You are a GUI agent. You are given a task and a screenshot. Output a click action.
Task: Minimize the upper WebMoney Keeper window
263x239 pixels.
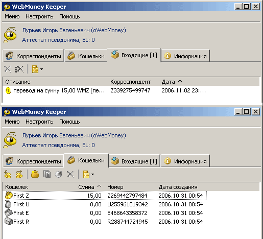238,7
